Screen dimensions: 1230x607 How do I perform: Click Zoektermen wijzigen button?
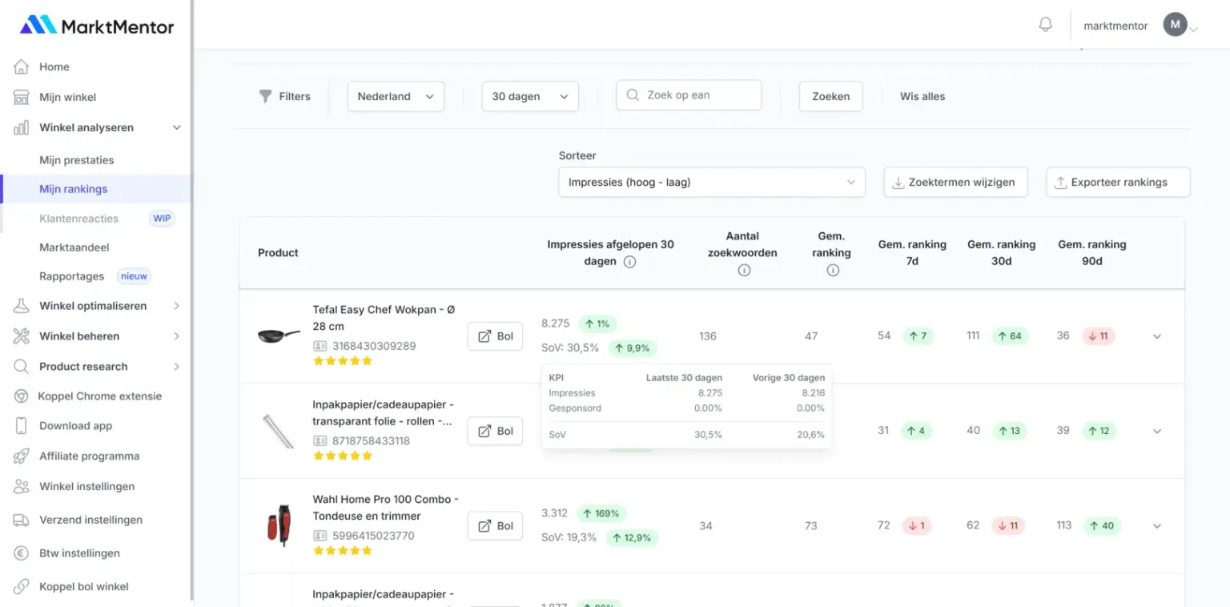pos(955,182)
